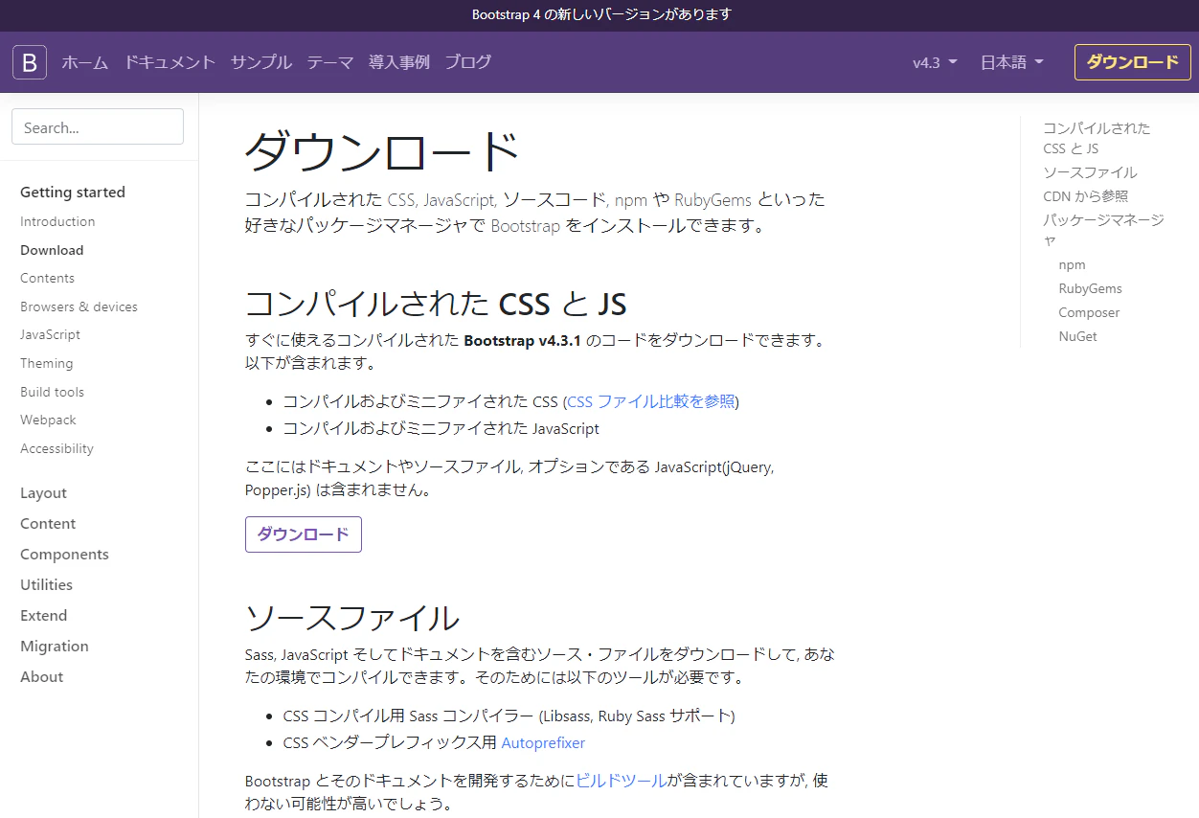Image resolution: width=1199 pixels, height=818 pixels.
Task: Go to ホーム in the top navigation
Action: 85,62
